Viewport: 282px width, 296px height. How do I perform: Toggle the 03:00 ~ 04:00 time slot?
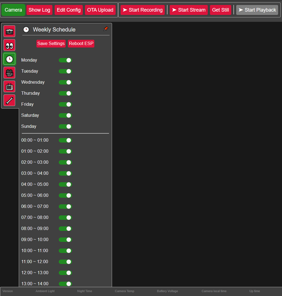pyautogui.click(x=65, y=173)
